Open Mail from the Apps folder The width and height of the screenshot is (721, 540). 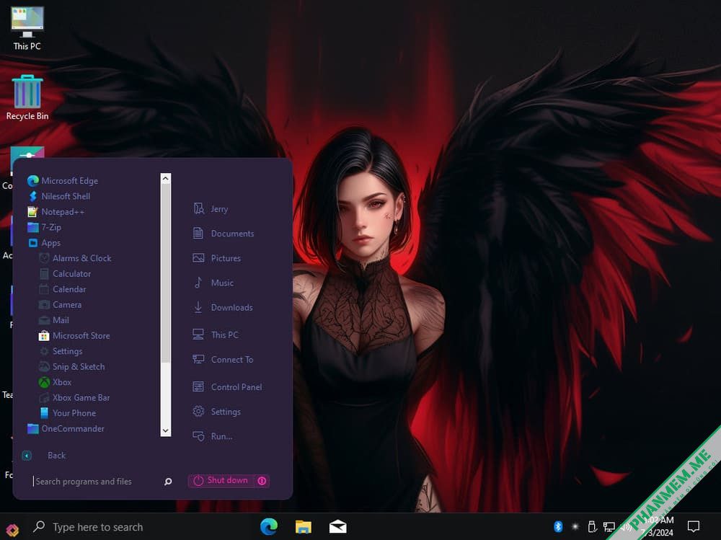click(x=54, y=320)
